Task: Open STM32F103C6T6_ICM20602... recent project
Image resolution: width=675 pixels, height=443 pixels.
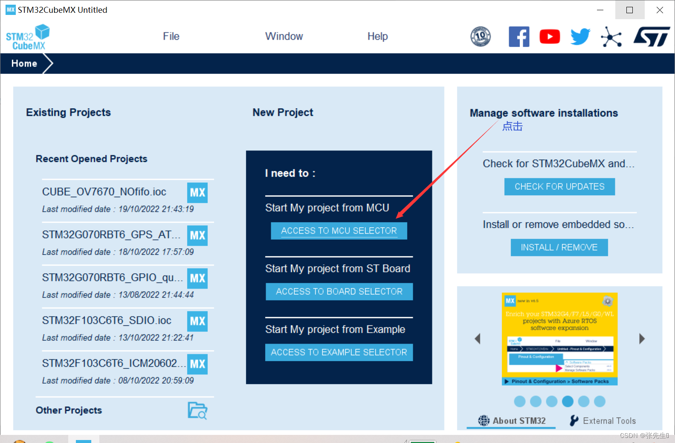Action: pos(114,363)
